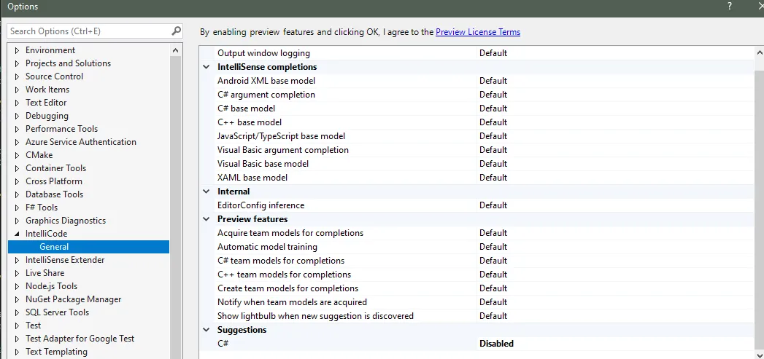The image size is (764, 359).
Task: Expand the Text Editor node
Action: tap(18, 103)
